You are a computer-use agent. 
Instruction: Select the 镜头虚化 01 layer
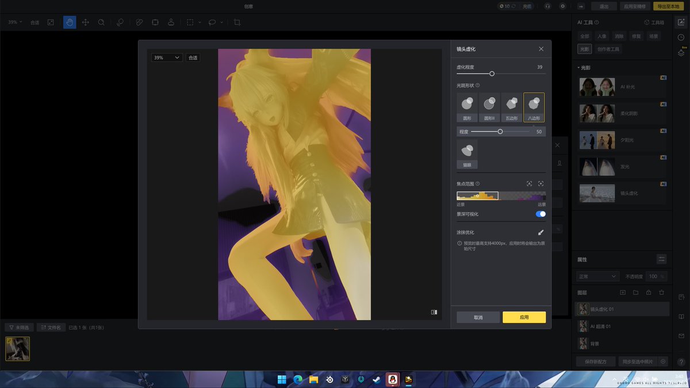click(x=622, y=309)
